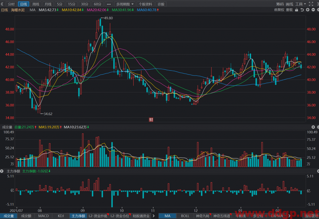Enter fullscreen with the expand-arrows icon
This screenshot has width=319, height=219.
click(311, 4)
